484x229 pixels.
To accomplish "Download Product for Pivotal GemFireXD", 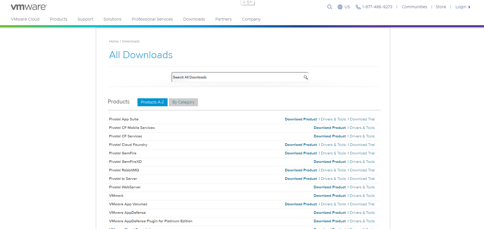I will pos(330,162).
